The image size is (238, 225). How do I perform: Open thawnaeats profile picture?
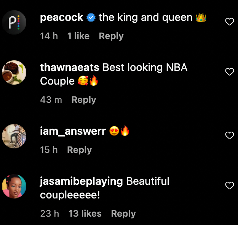click(x=14, y=72)
